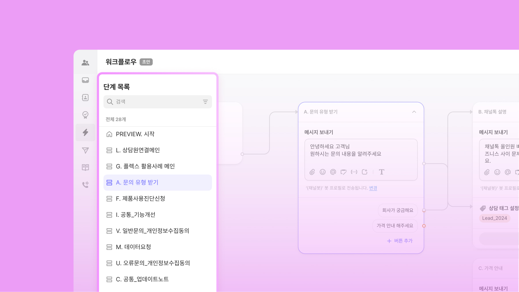Click the filter icon in the step search bar

click(205, 102)
